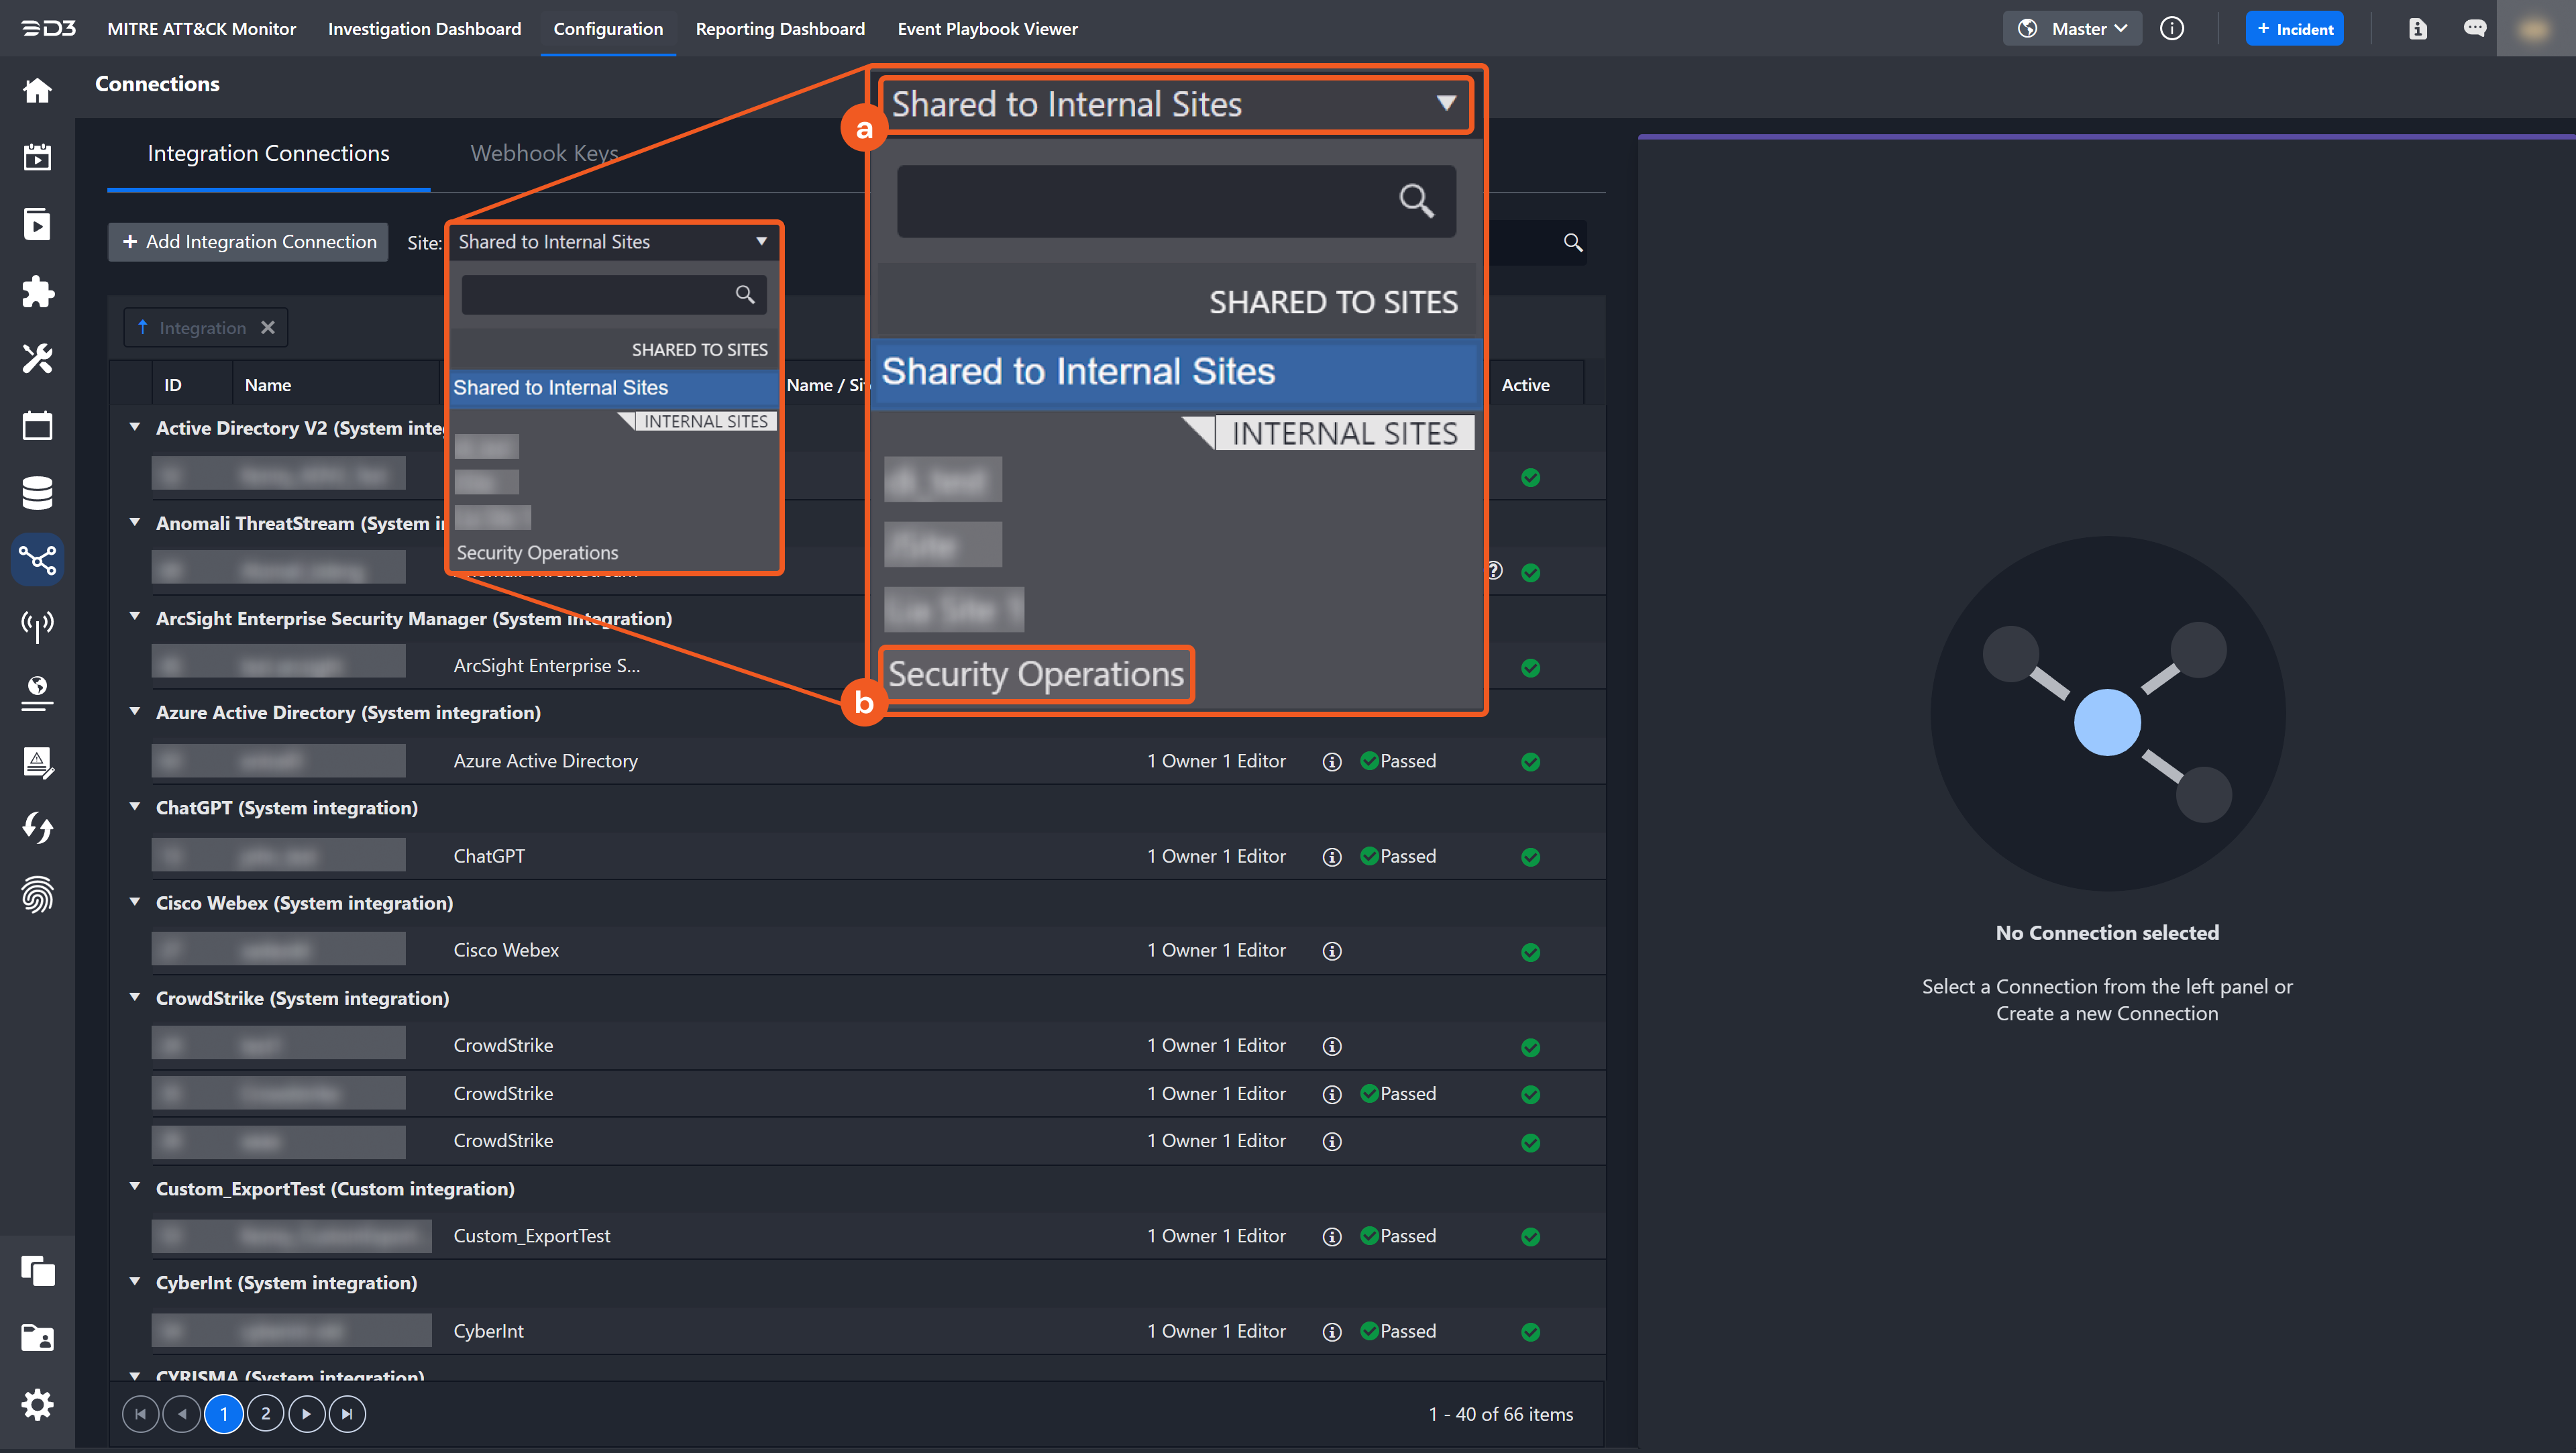The image size is (2576, 1453).
Task: Open the chat messages icon in header
Action: [2474, 29]
